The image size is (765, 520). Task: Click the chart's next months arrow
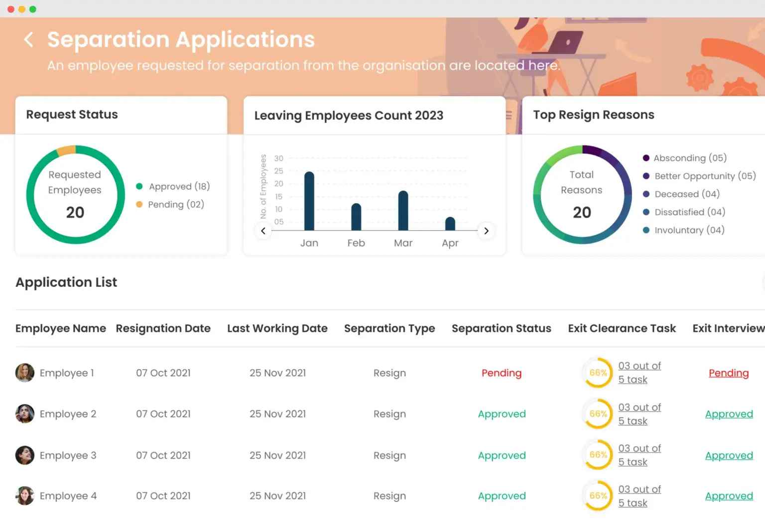(486, 231)
